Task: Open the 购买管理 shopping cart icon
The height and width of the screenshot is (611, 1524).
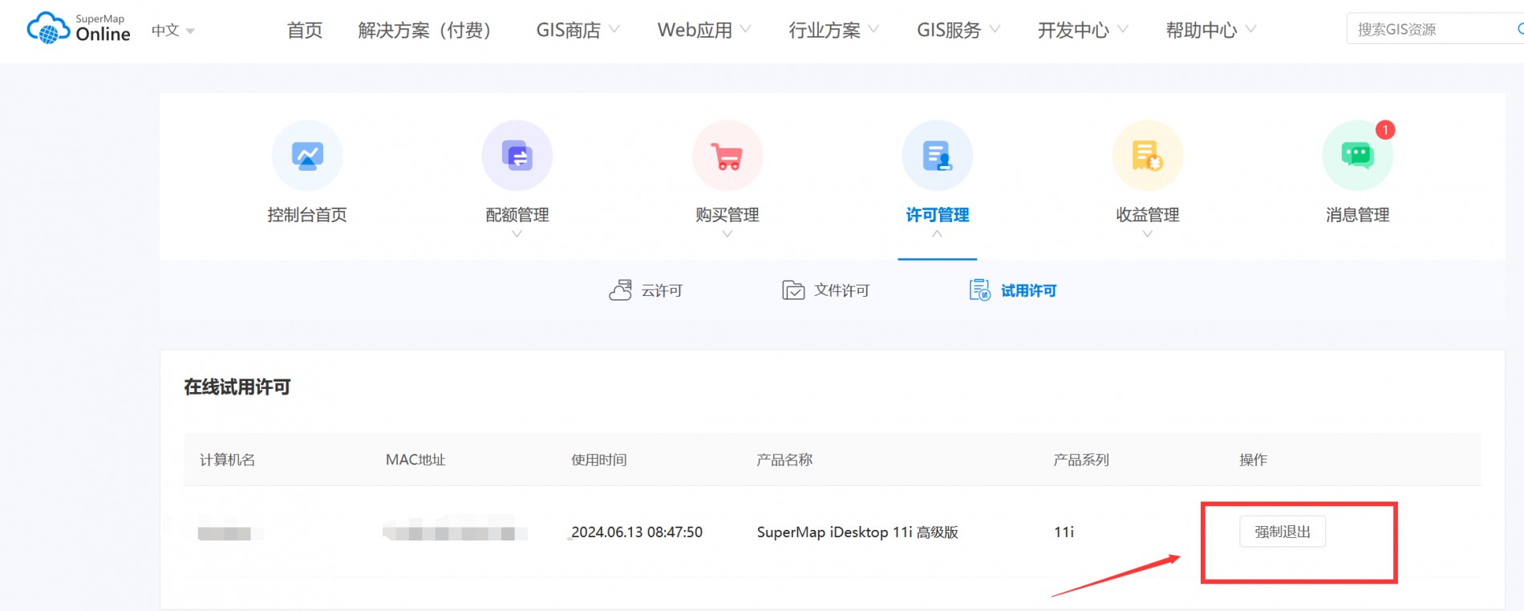Action: pos(728,156)
